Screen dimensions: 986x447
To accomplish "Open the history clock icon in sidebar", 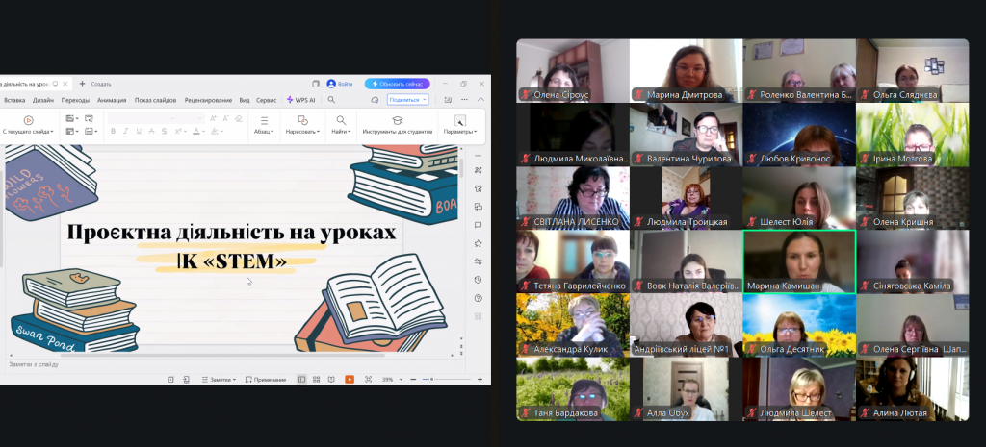I will (479, 280).
